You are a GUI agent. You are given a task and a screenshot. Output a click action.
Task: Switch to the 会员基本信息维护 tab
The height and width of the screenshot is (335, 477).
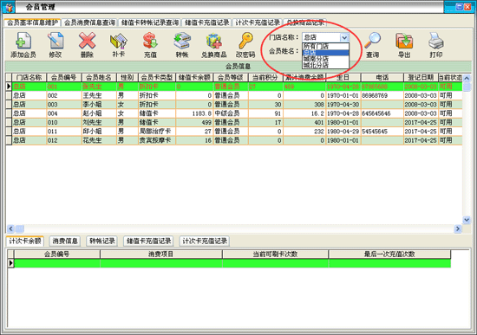(x=32, y=23)
